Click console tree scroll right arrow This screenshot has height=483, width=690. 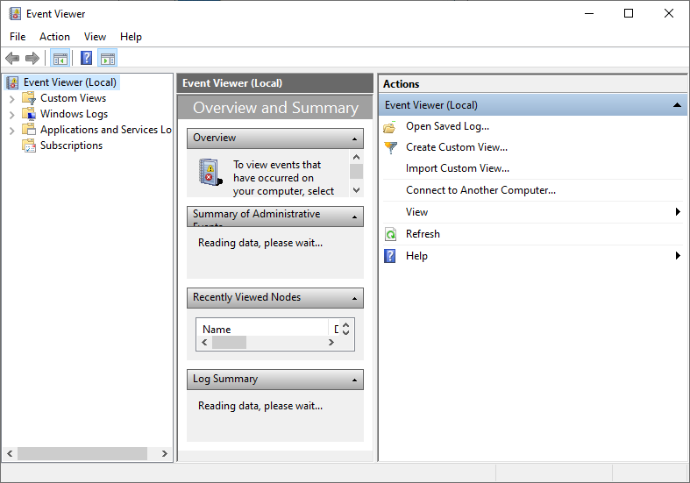165,453
